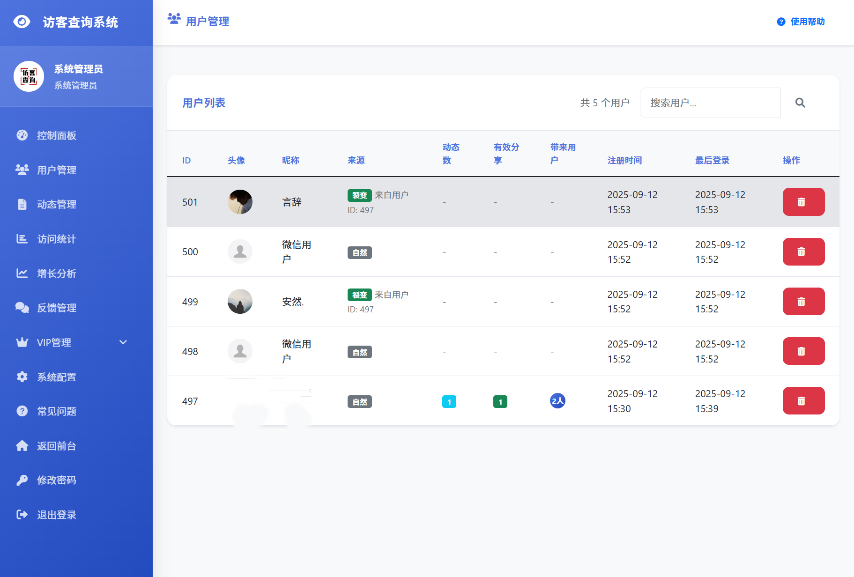Click the magnifier search button
This screenshot has height=577, width=854.
(800, 103)
